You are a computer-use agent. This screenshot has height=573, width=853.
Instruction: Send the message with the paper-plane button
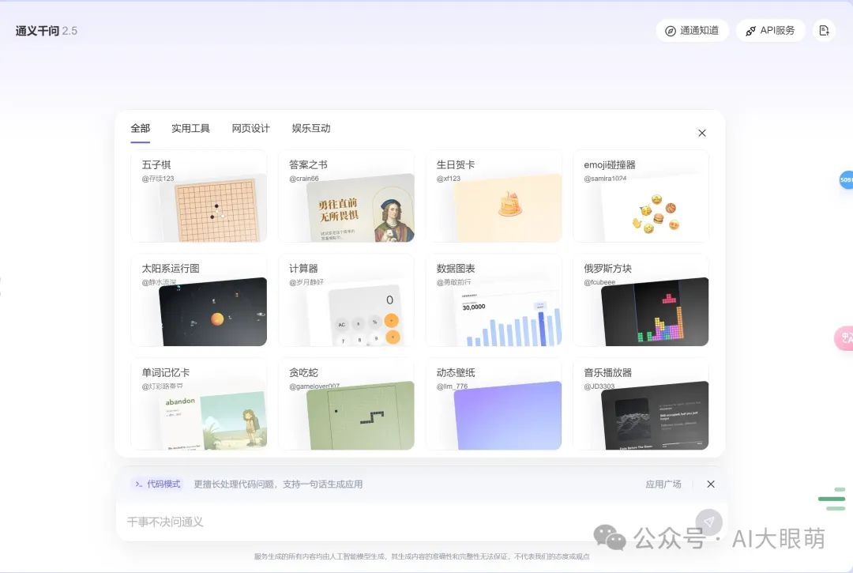(x=708, y=522)
